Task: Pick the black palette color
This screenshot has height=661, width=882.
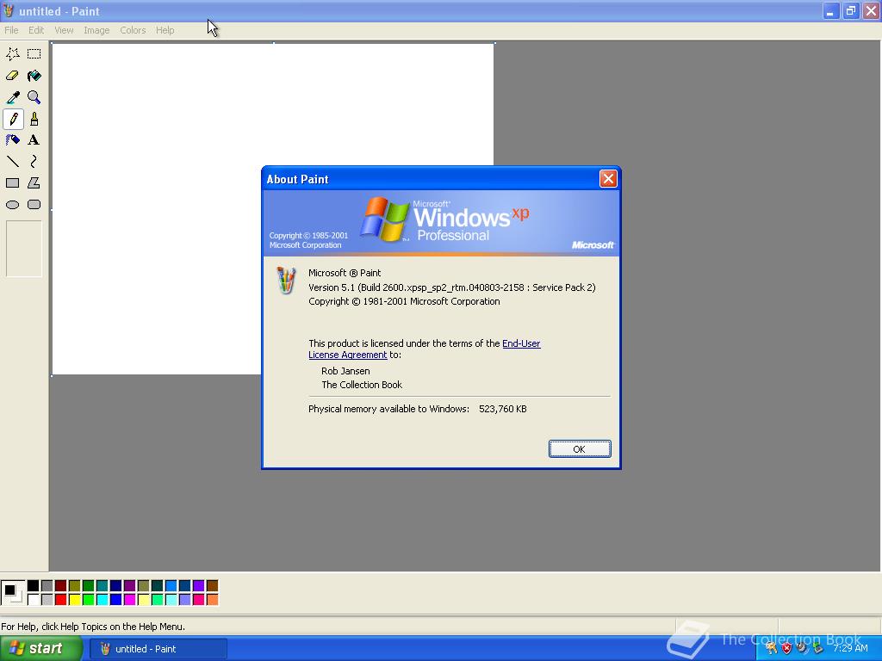Action: 34,586
